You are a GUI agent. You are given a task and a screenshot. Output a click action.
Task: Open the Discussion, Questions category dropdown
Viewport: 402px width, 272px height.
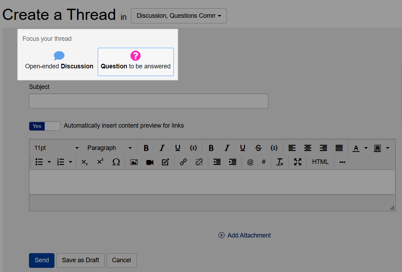[179, 16]
